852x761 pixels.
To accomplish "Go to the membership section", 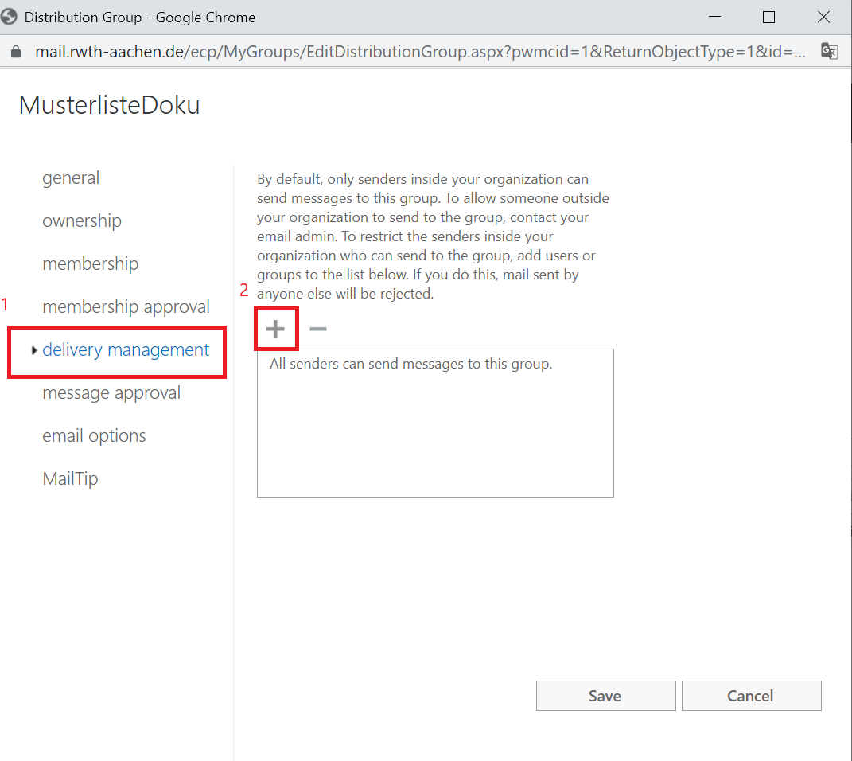I will [90, 264].
